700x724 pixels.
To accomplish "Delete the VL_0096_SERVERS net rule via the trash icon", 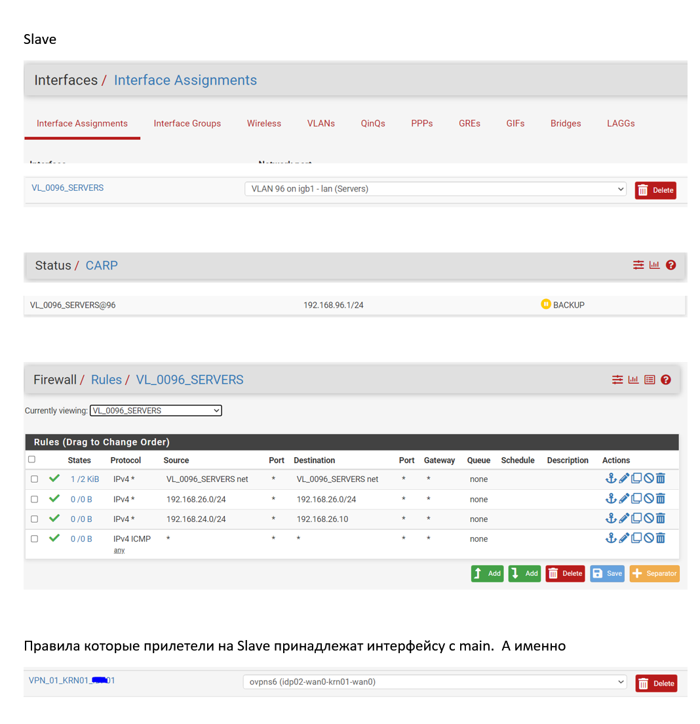I will coord(661,479).
